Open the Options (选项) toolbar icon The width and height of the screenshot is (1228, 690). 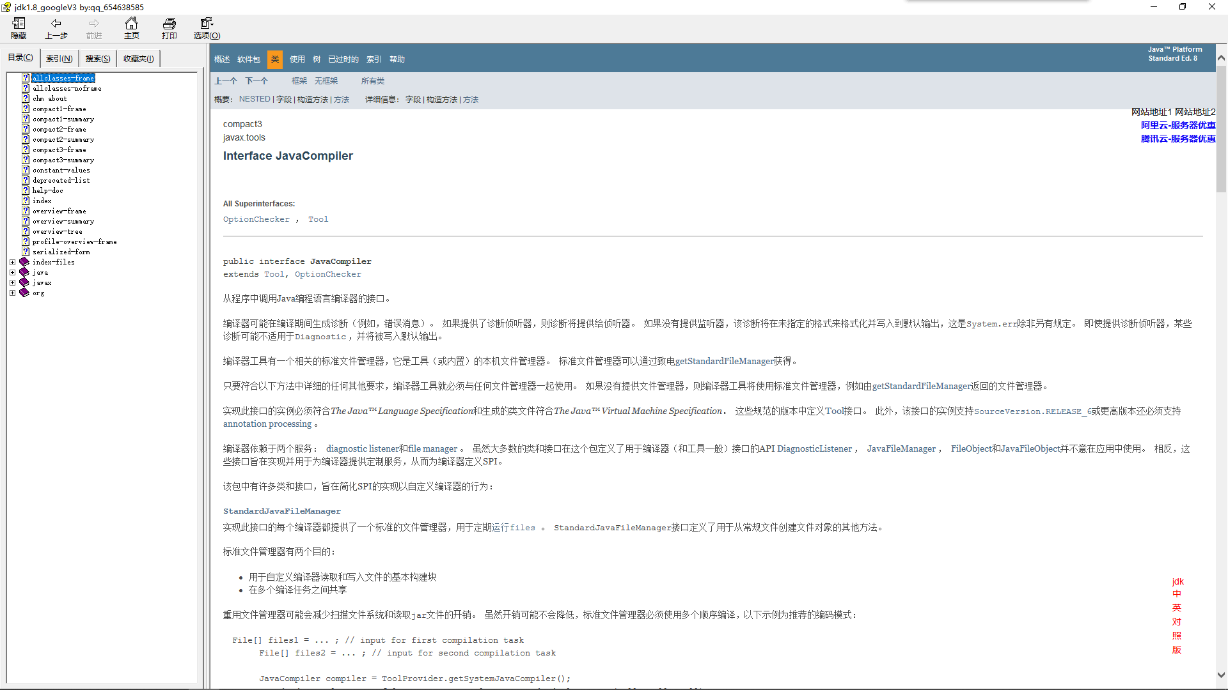click(206, 24)
